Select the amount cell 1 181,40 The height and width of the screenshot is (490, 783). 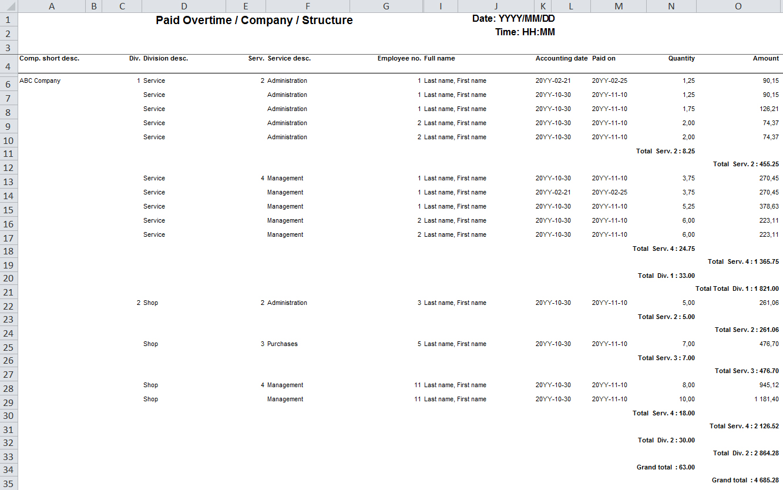tap(763, 400)
